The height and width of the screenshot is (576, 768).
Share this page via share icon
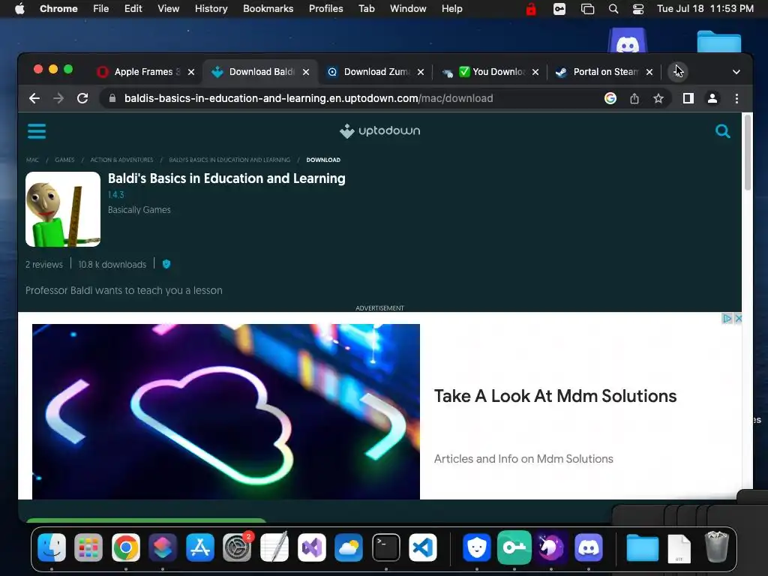[x=634, y=98]
